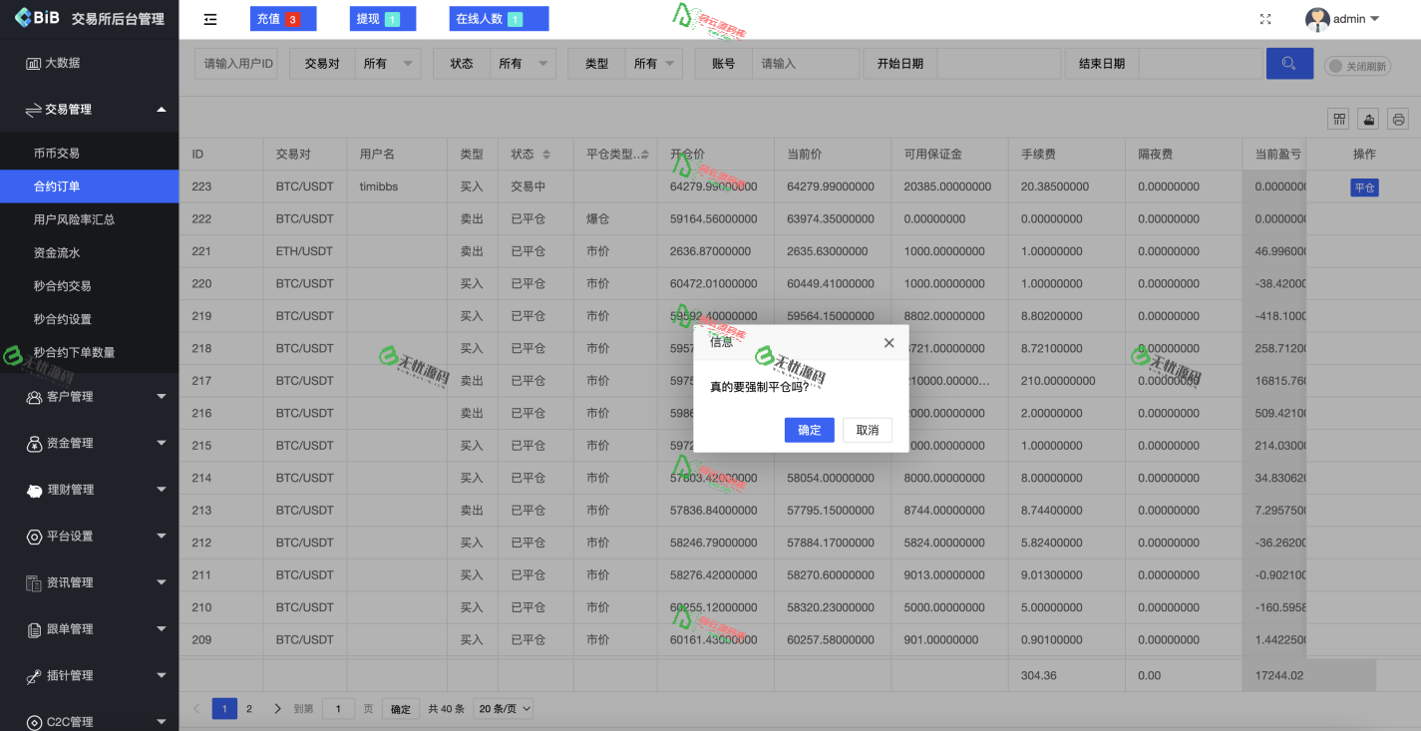Click the print icon above the table
This screenshot has height=731, width=1421.
click(x=1397, y=118)
